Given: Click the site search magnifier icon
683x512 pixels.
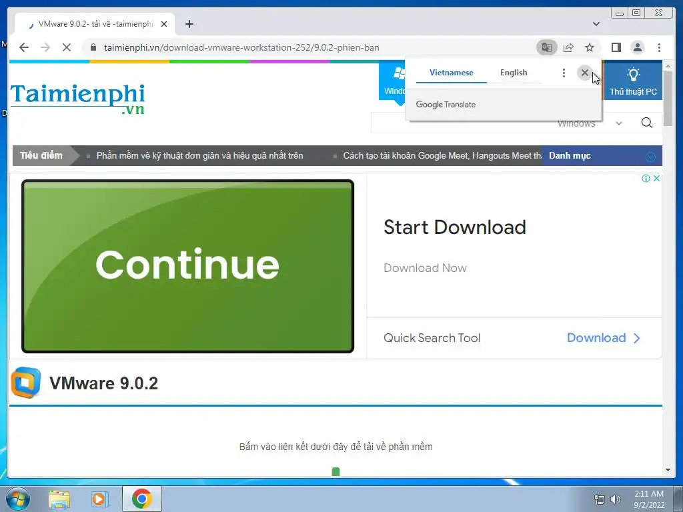Looking at the screenshot, I should coord(647,123).
